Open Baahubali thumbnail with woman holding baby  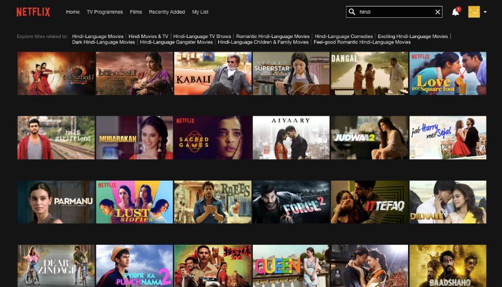(x=134, y=73)
